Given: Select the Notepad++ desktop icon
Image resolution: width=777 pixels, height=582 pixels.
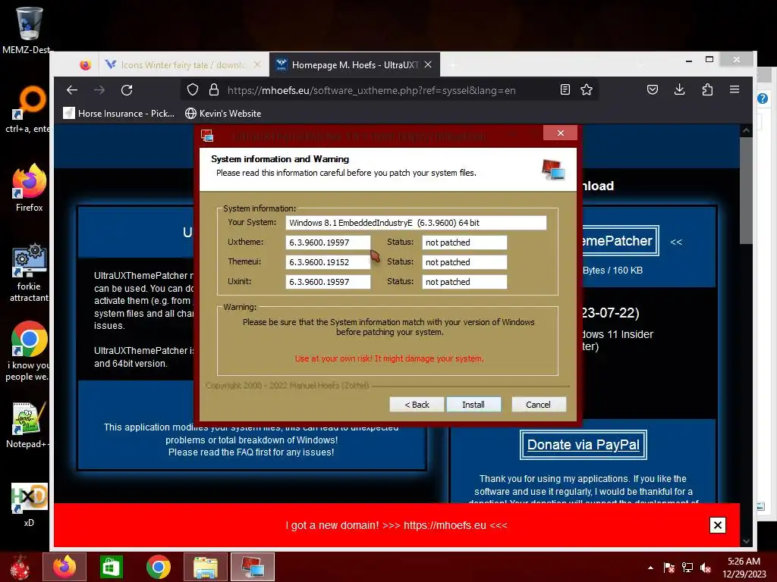Looking at the screenshot, I should click(x=28, y=424).
